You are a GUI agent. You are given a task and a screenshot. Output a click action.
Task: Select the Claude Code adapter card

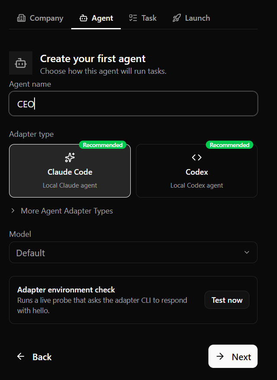[x=70, y=171]
